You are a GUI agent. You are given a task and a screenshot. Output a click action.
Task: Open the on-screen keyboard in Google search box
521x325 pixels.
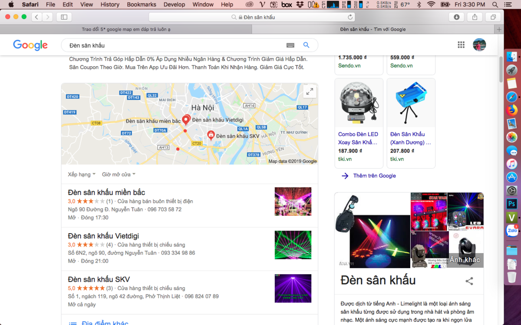(290, 45)
